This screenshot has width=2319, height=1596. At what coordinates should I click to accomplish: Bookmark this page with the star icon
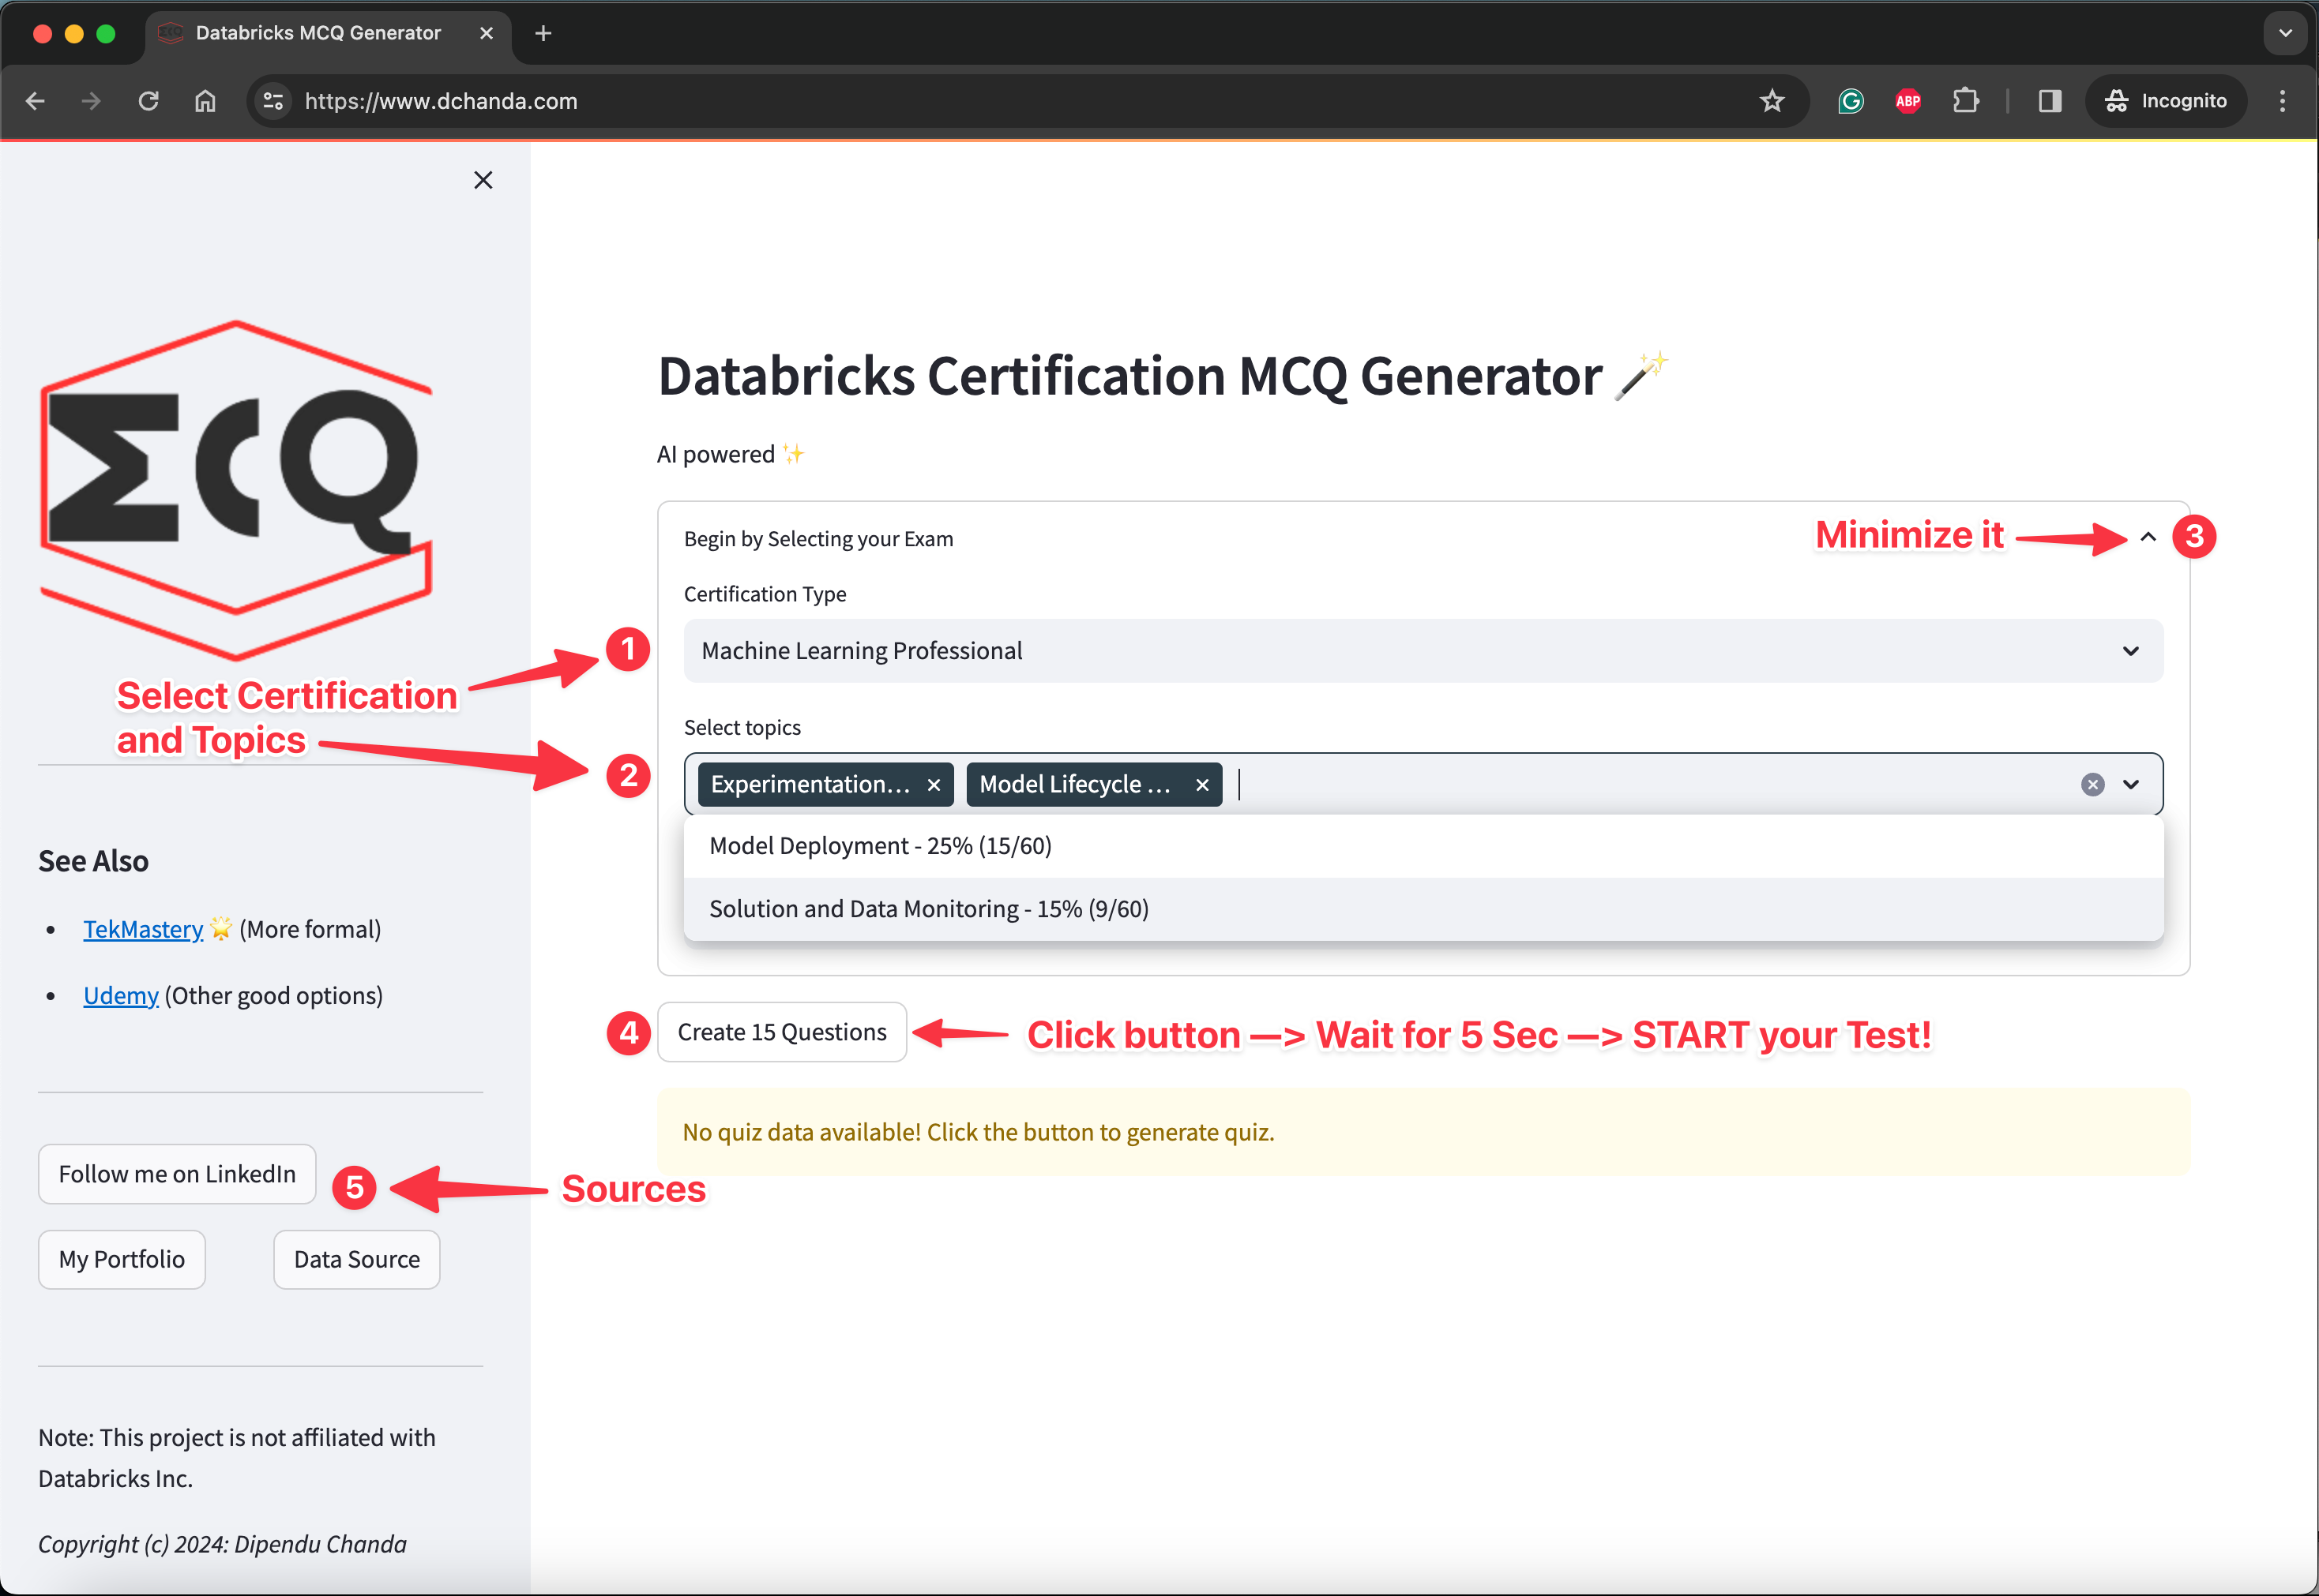[1772, 101]
